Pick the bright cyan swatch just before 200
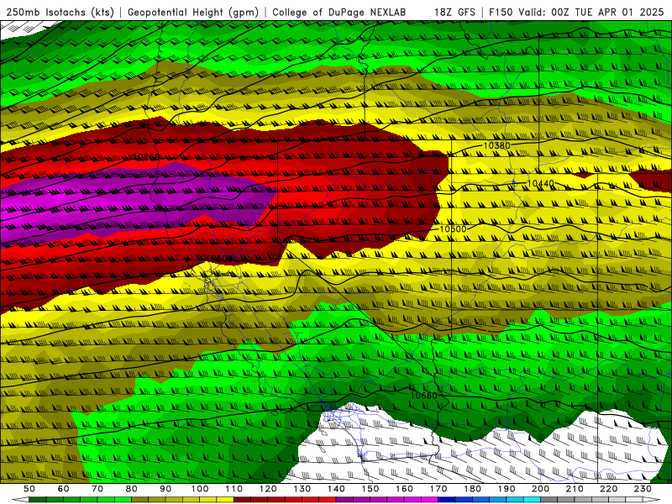Screen dimensions: 672x504 tap(533, 500)
